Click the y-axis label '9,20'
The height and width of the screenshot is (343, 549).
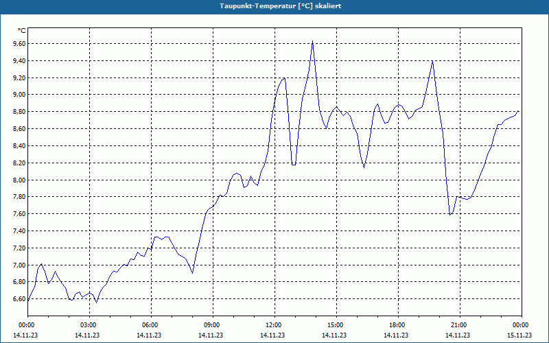(20, 78)
